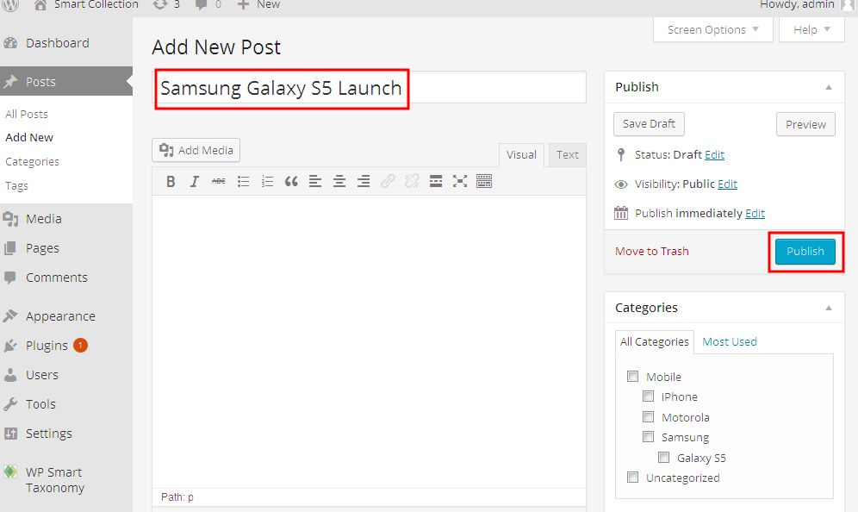The width and height of the screenshot is (858, 512).
Task: Open Tags under Posts
Action: [16, 186]
